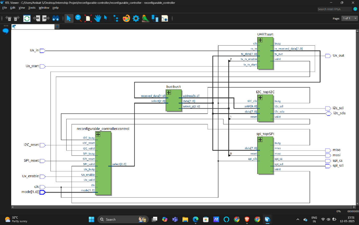Screen dimensions: 359x225
Task: Click the gear settings icon
Action: pos(136,19)
